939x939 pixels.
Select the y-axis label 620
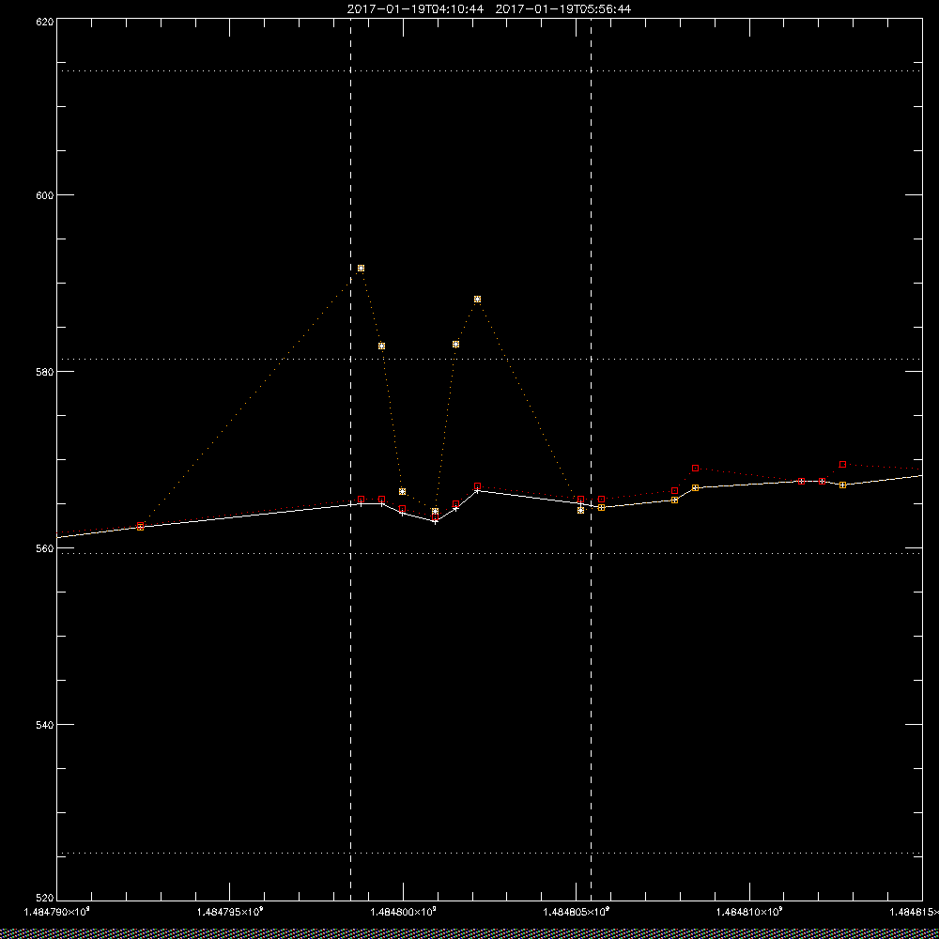pyautogui.click(x=45, y=21)
